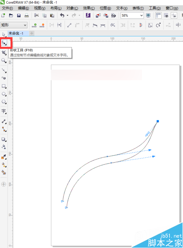The height and width of the screenshot is (248, 183).
Task: Select the Crop tool
Action: tap(4, 52)
